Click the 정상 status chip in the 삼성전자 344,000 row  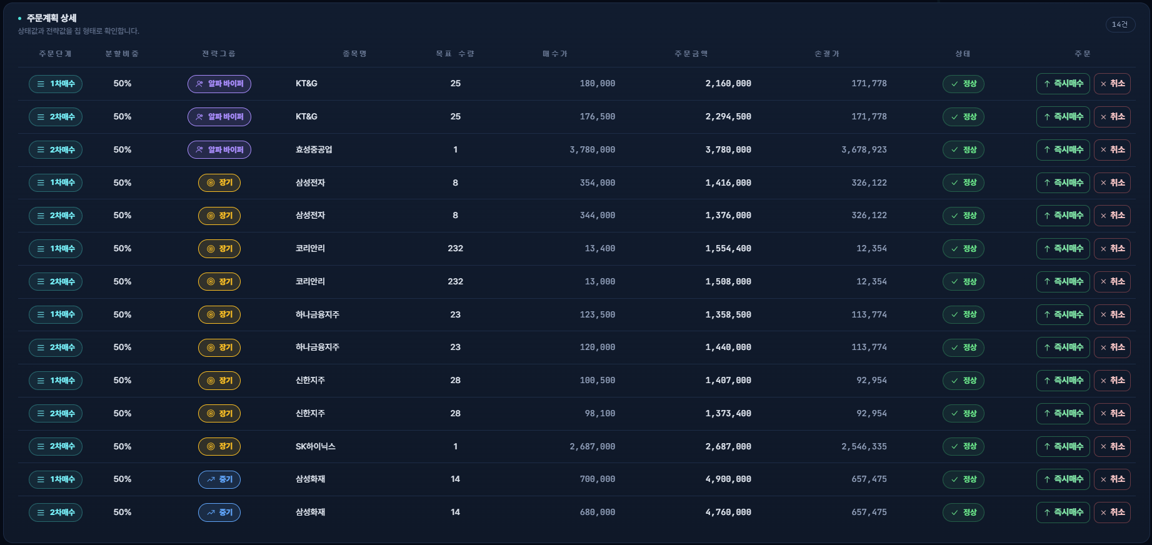[x=963, y=216]
